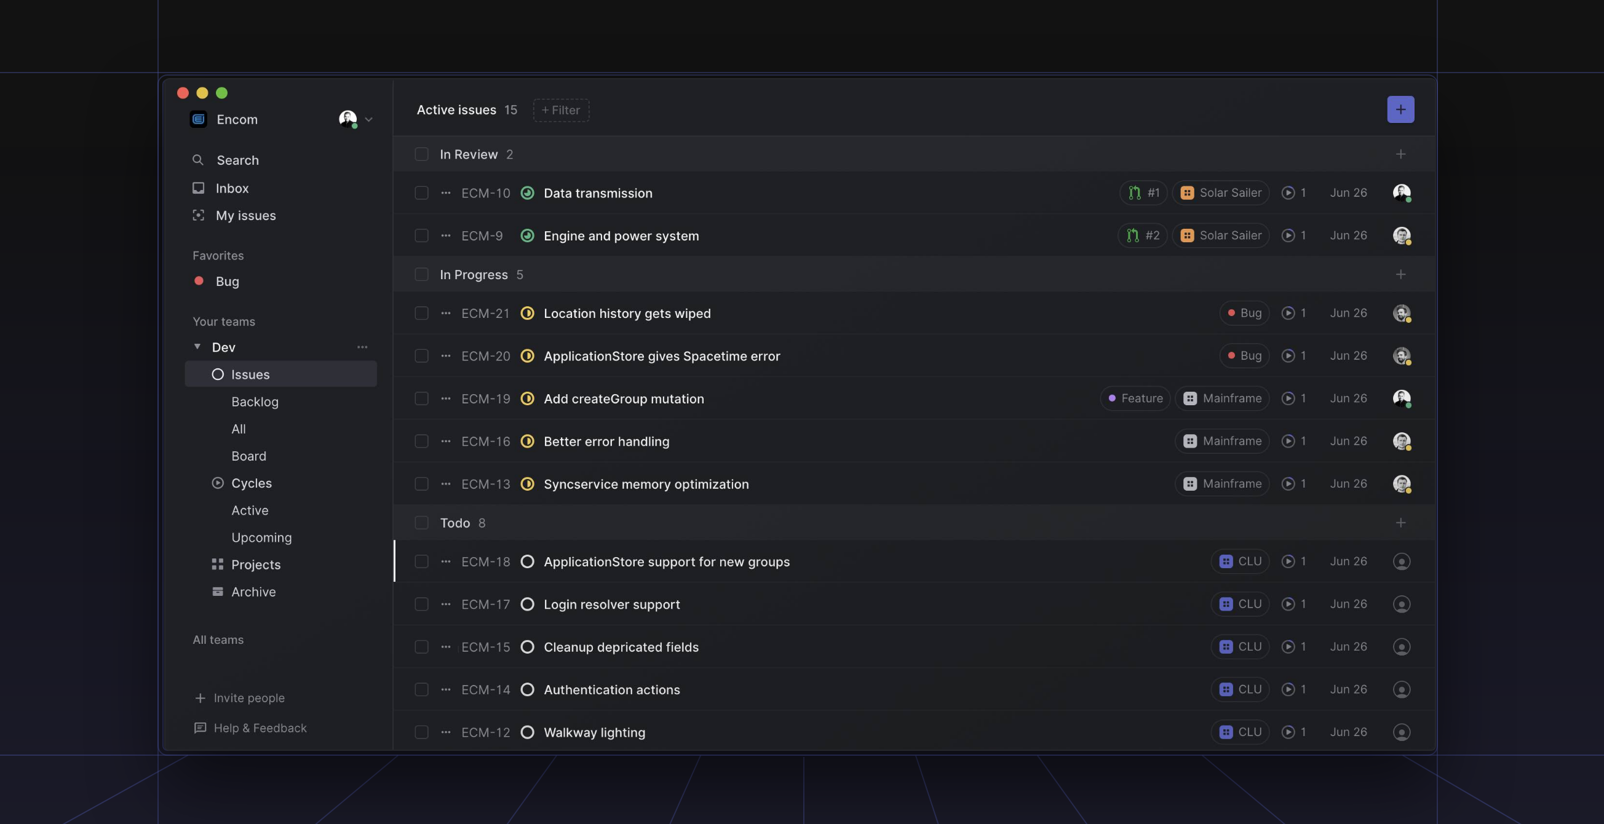Screen dimensions: 1604x824
Task: Click assignee avatar on ECM-13
Action: tap(1402, 483)
